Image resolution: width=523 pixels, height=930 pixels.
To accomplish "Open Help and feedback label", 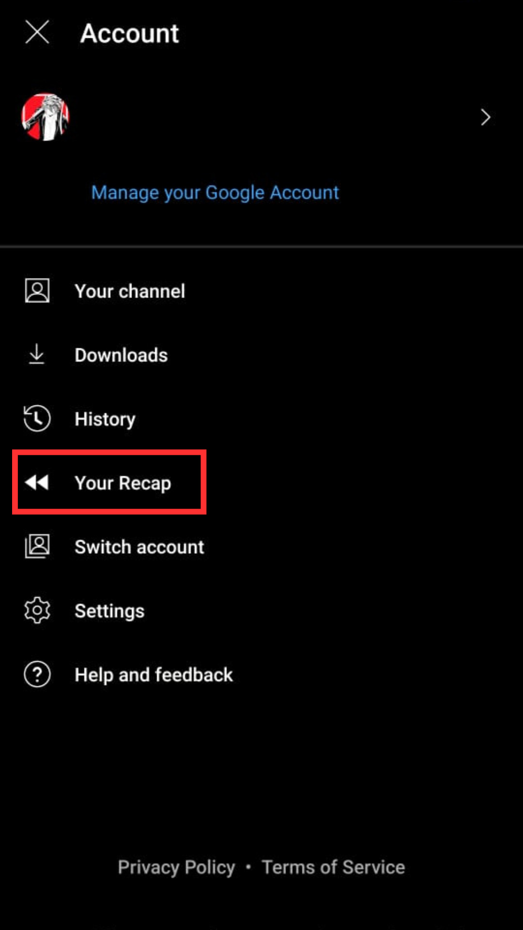I will tap(154, 675).
